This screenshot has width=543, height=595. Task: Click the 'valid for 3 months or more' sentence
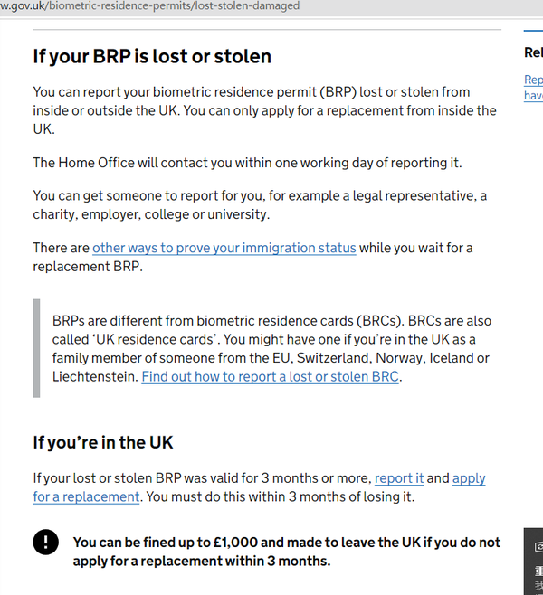[x=203, y=478]
